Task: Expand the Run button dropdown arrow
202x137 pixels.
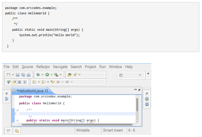Action: (x=51, y=75)
